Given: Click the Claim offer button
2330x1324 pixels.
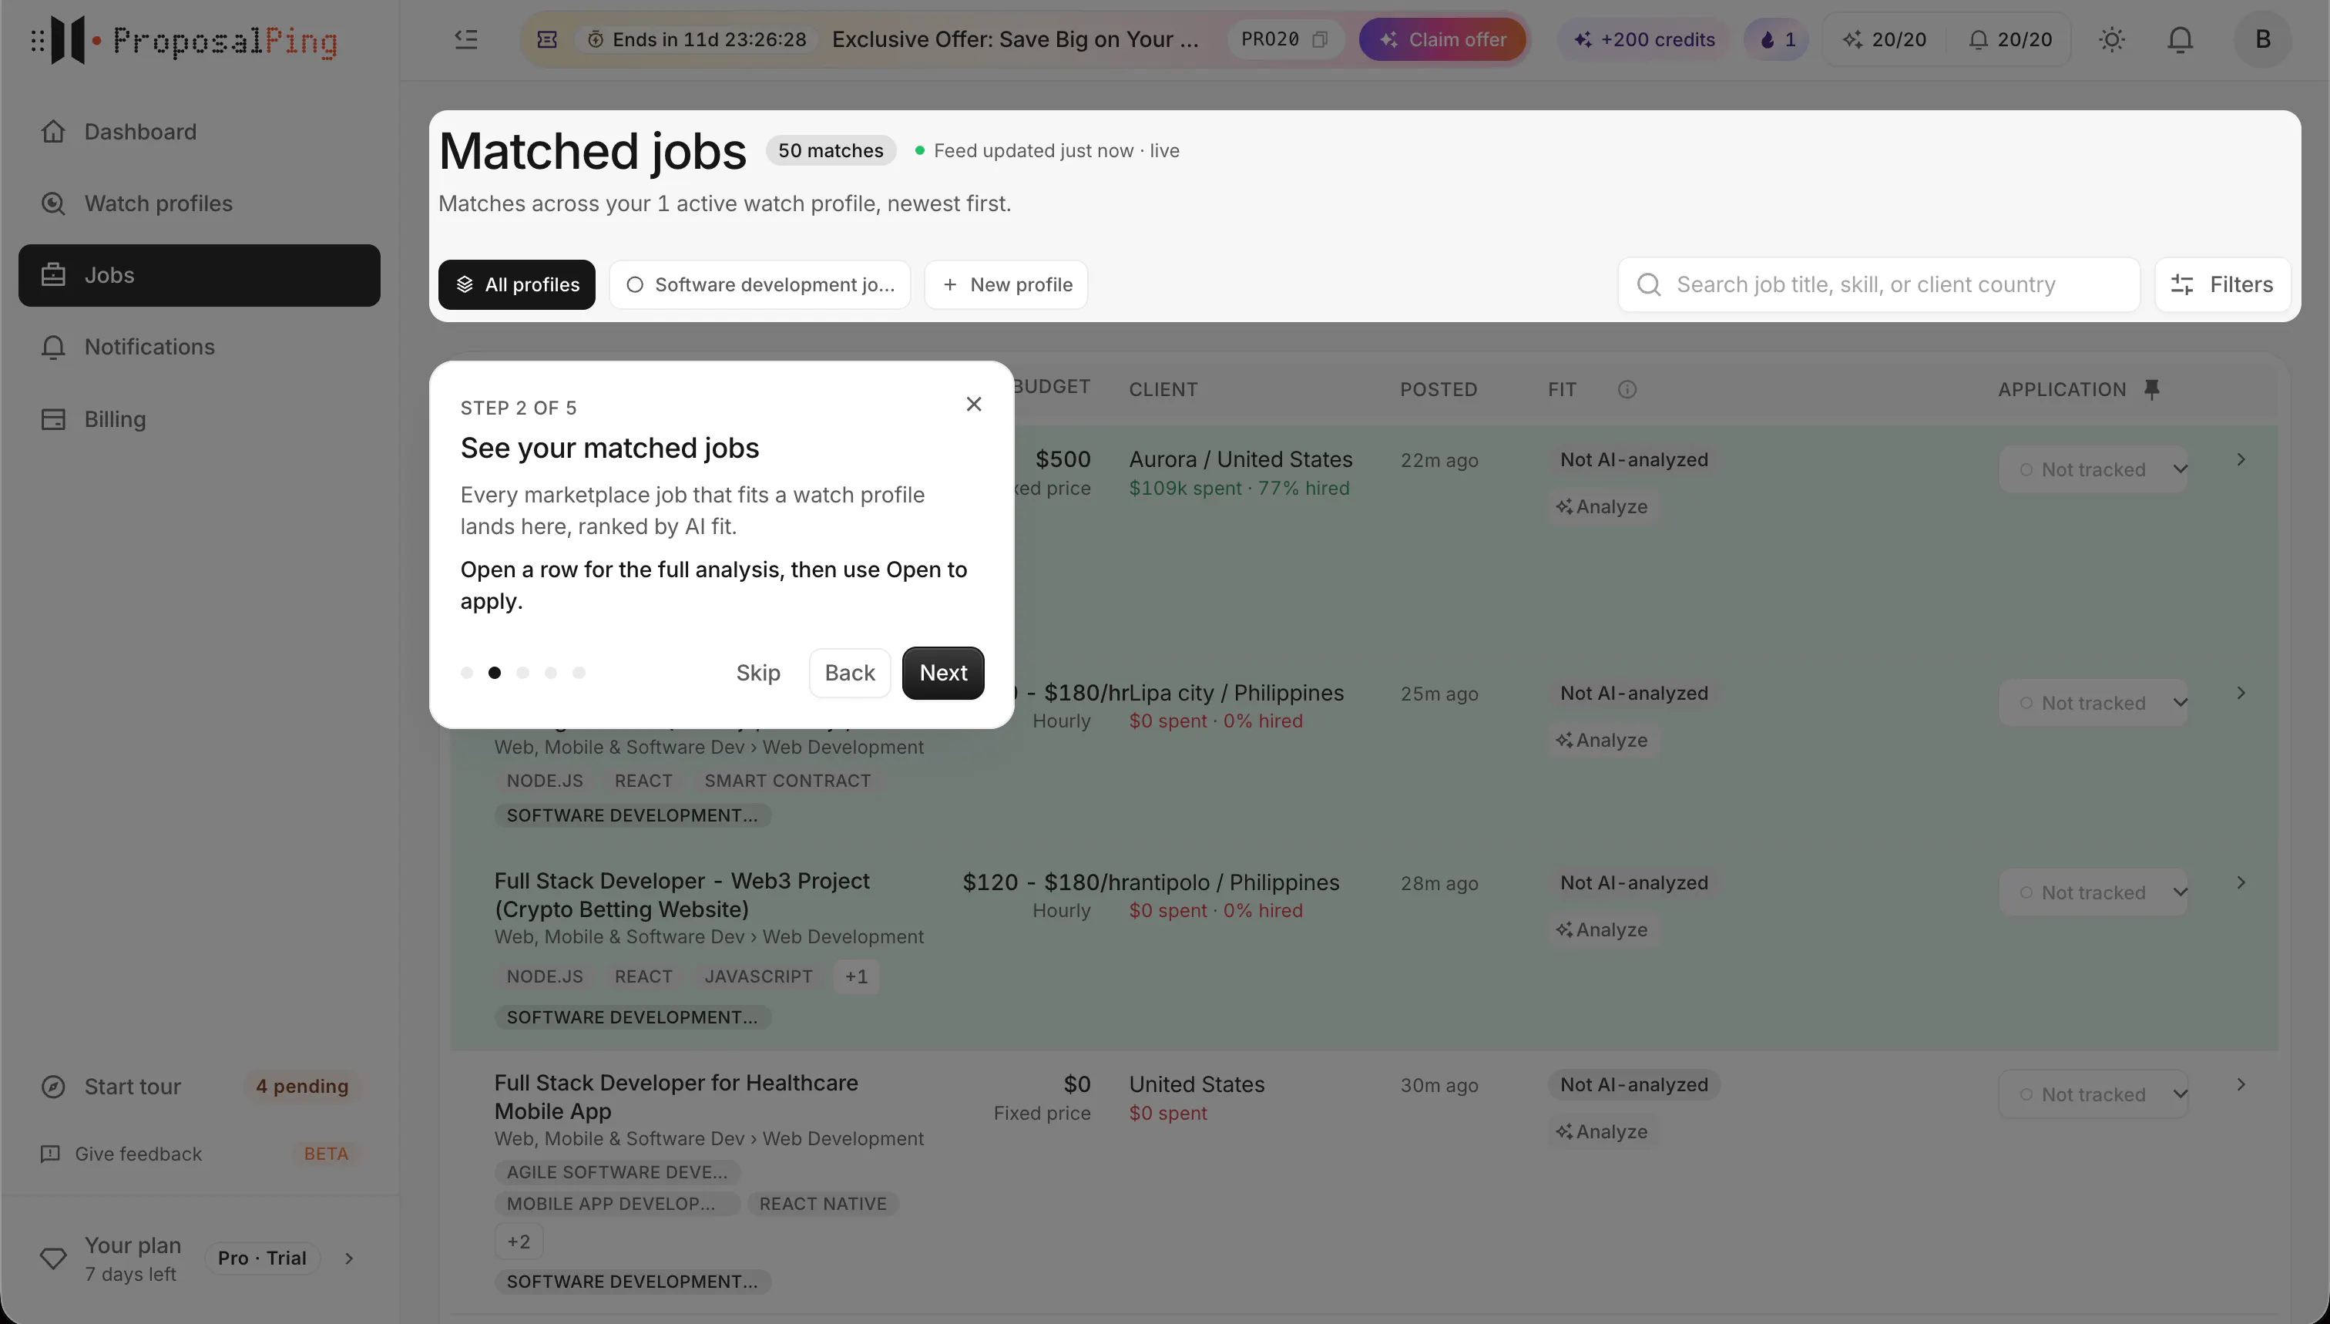Looking at the screenshot, I should click(x=1442, y=39).
